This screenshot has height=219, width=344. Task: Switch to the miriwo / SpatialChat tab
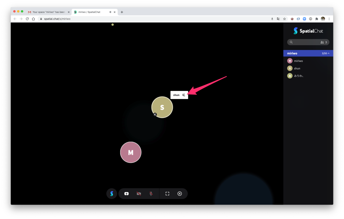[95, 12]
